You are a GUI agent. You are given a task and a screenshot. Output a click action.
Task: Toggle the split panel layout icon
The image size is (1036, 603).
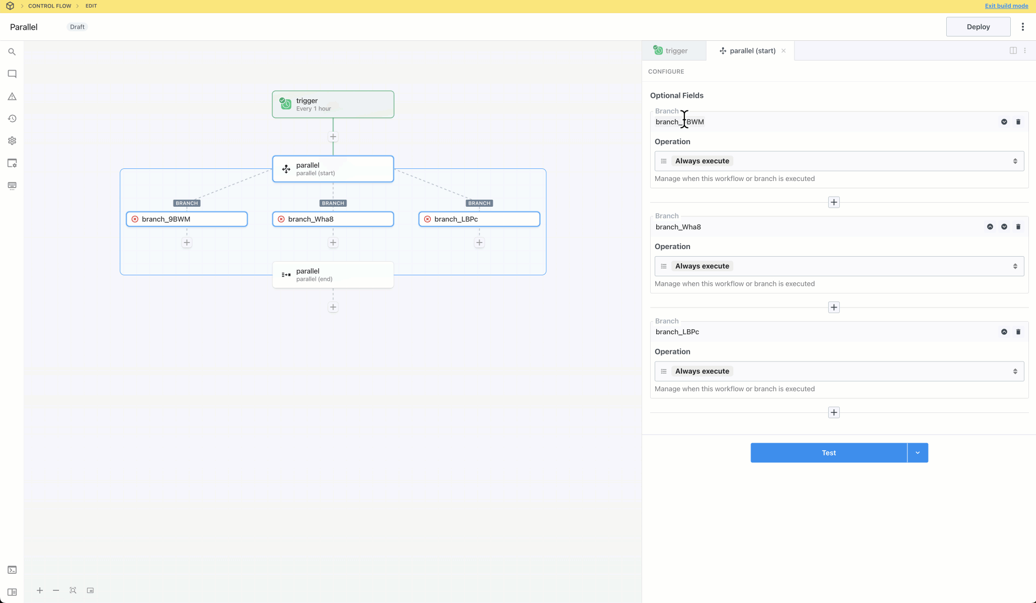(x=1013, y=50)
